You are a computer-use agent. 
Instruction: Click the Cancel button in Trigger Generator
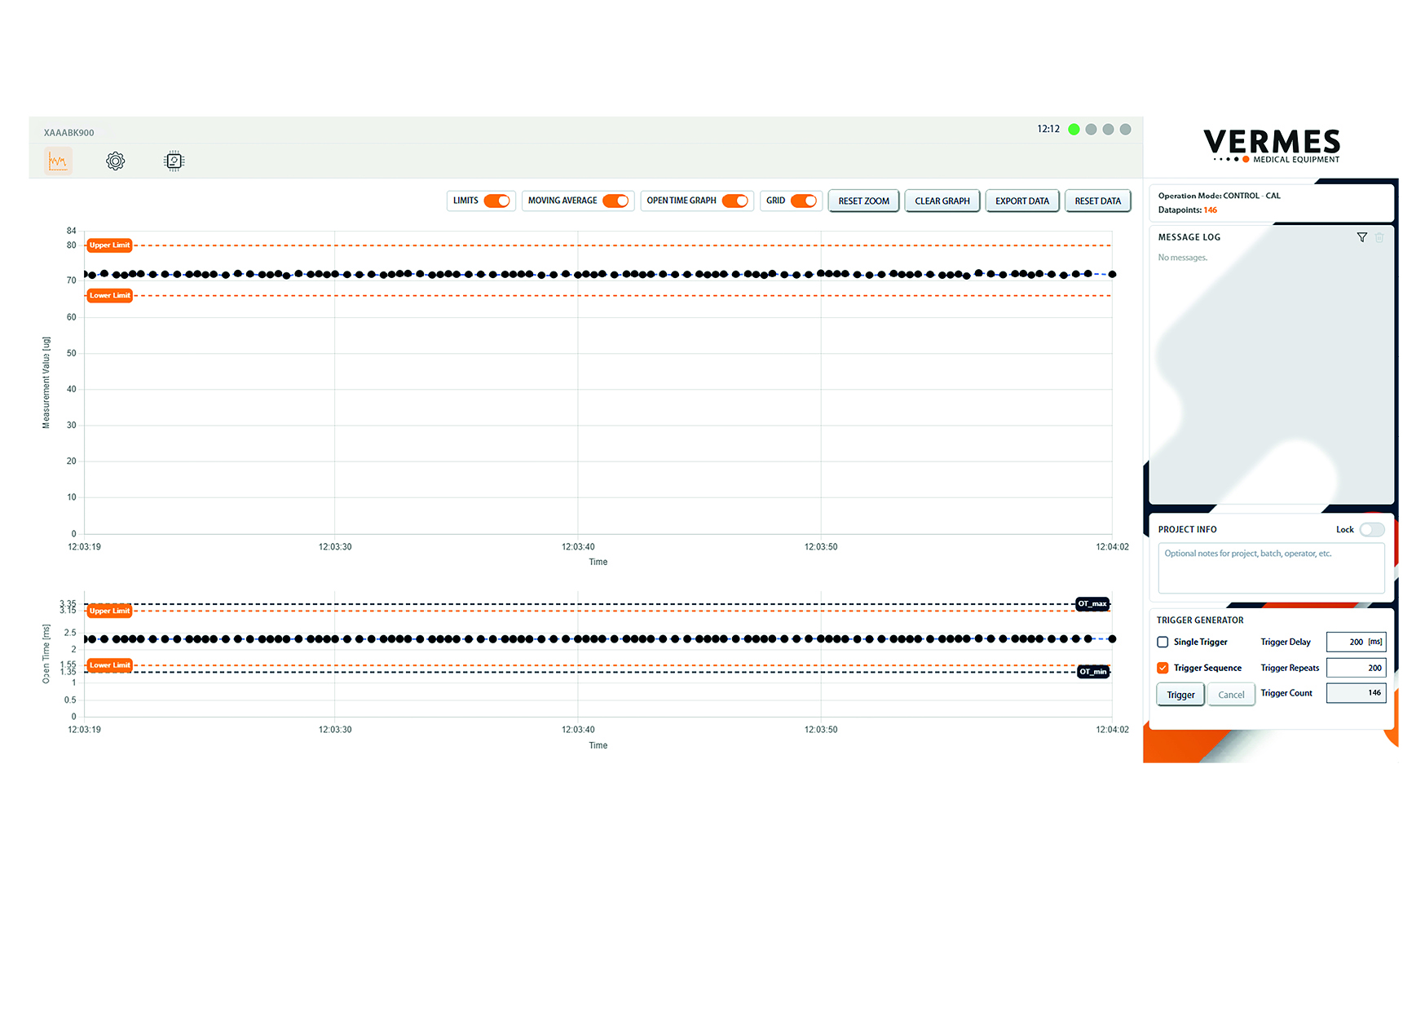1231,695
